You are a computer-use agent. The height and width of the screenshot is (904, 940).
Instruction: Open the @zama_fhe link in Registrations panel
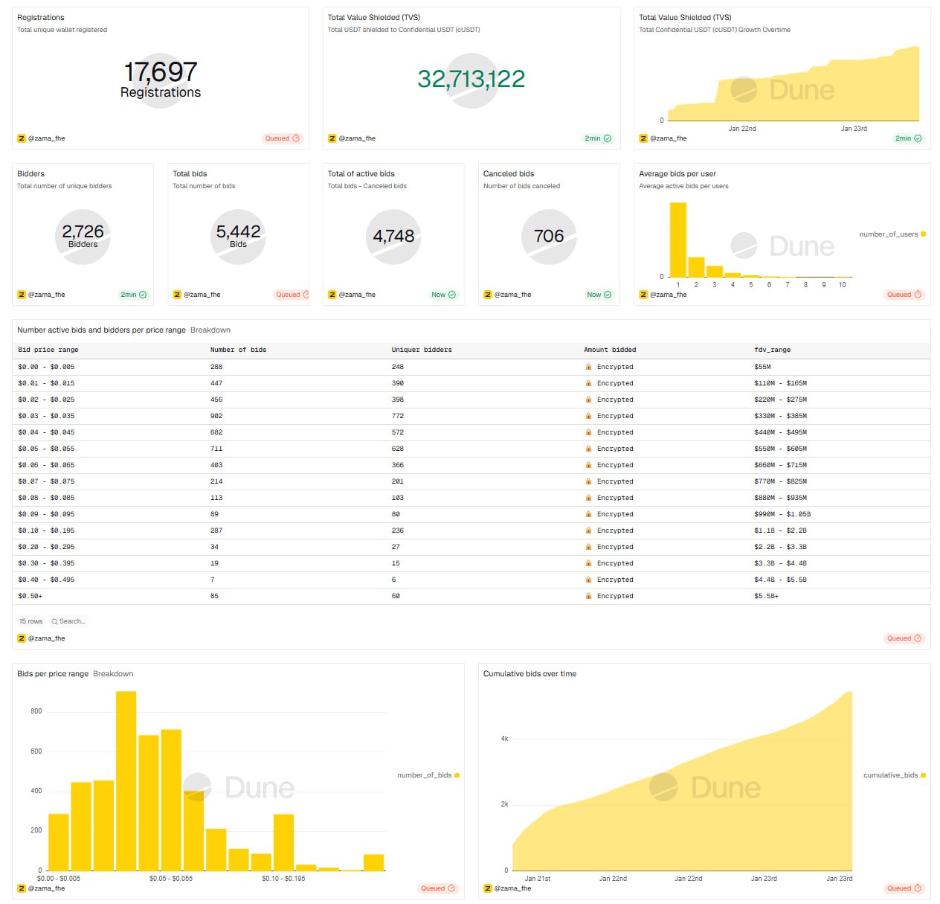point(46,138)
